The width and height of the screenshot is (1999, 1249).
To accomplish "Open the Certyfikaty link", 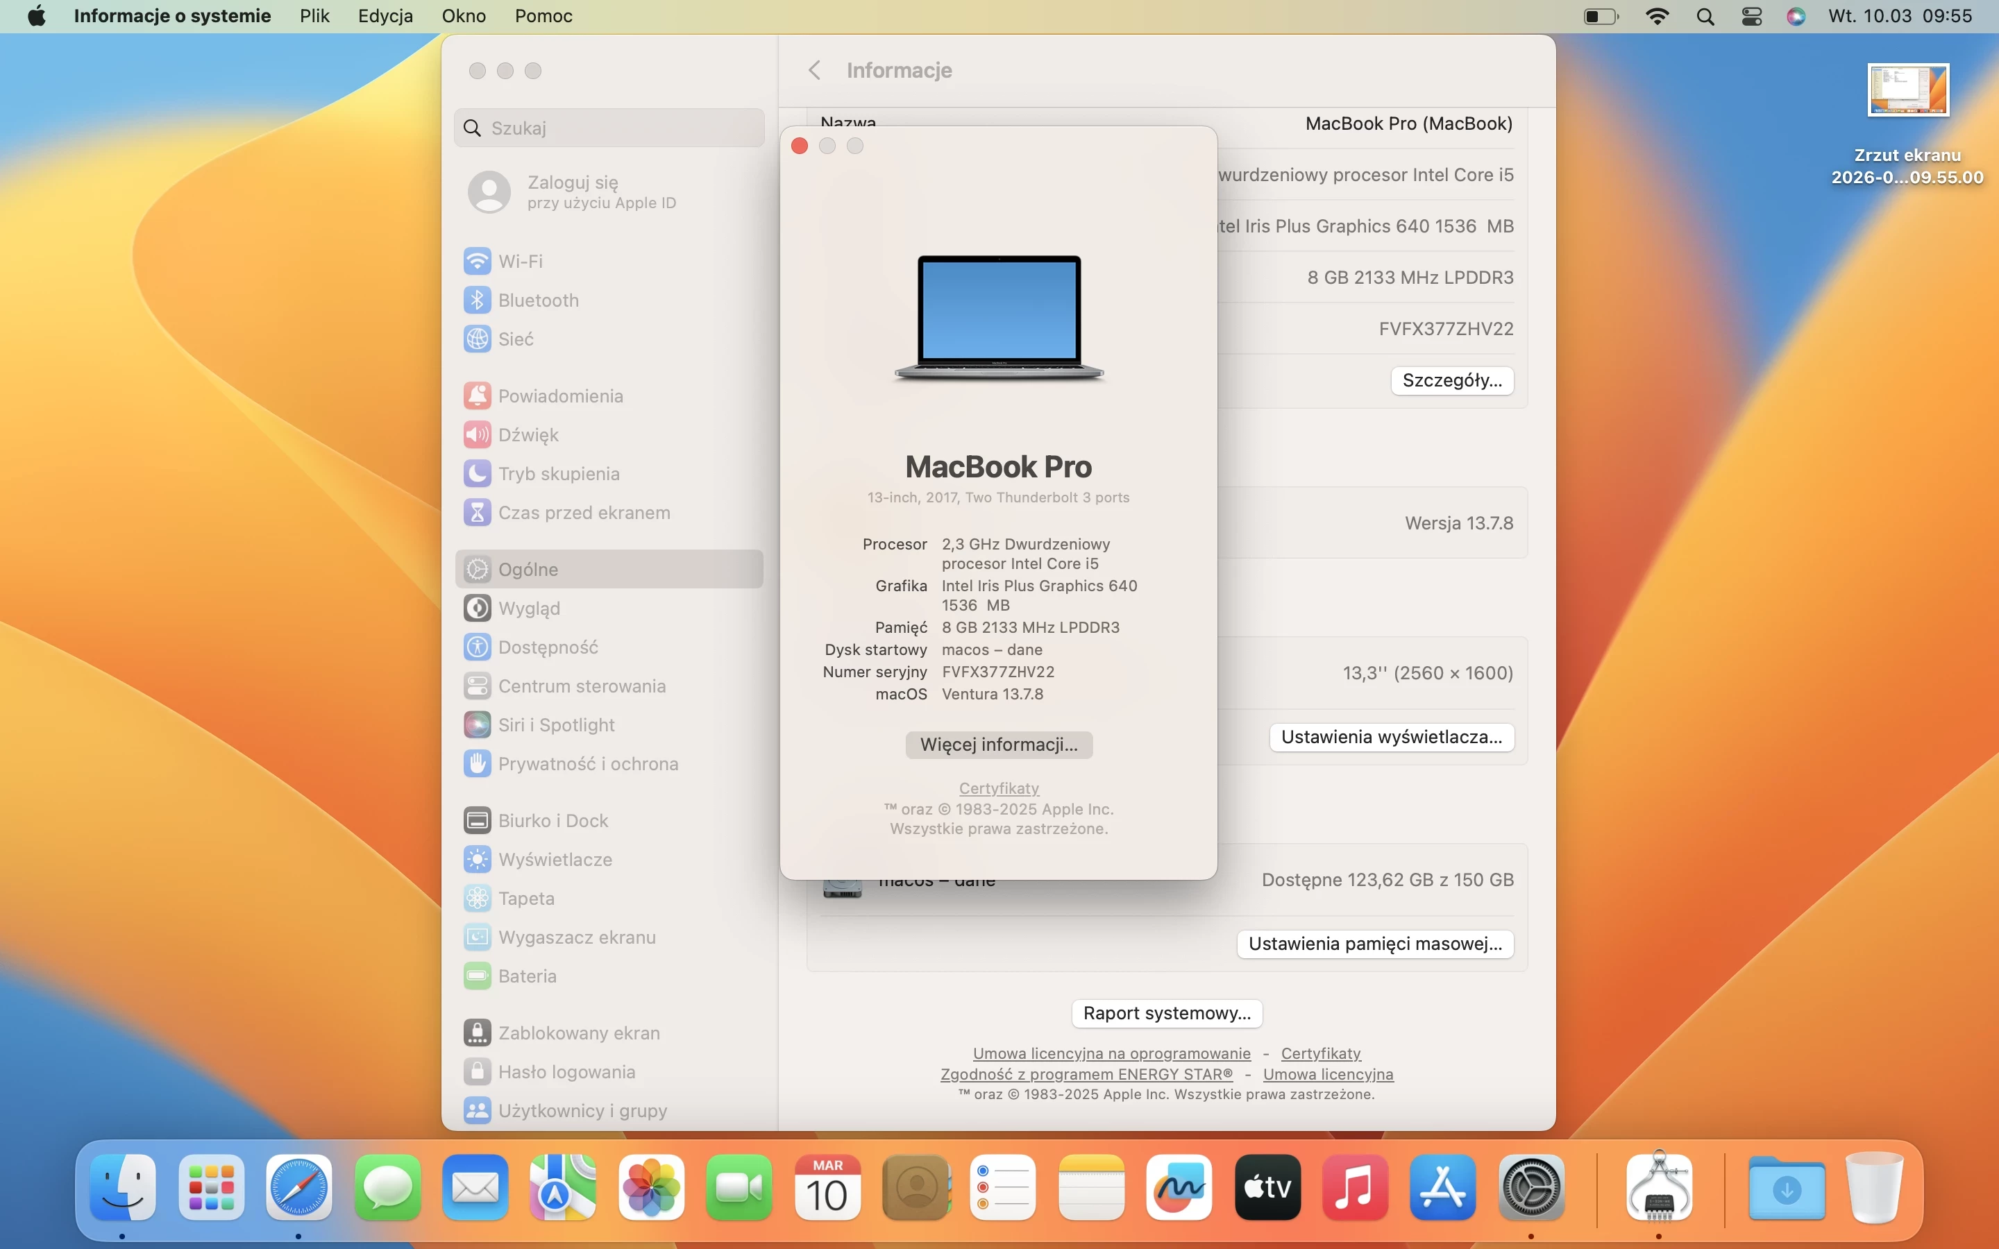I will pos(998,788).
